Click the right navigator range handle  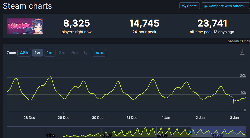pyautogui.click(x=246, y=131)
